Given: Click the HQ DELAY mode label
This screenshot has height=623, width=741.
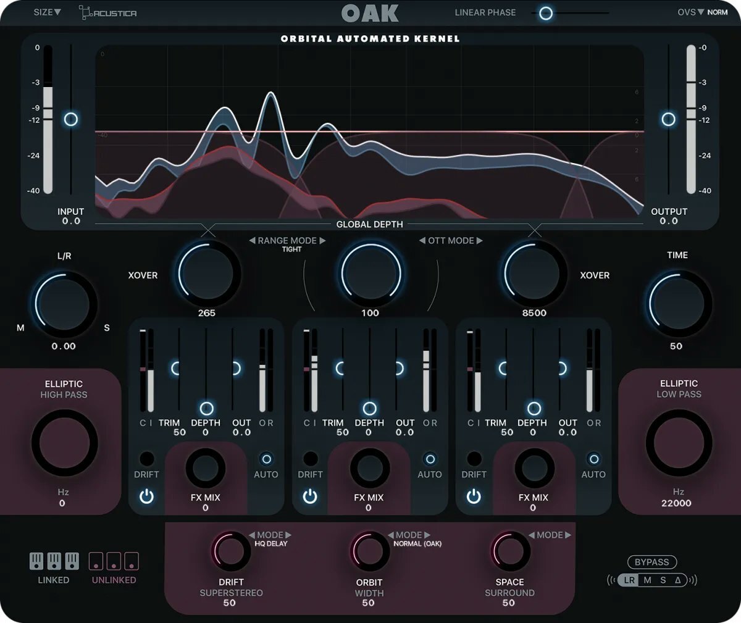Looking at the screenshot, I should 271,544.
